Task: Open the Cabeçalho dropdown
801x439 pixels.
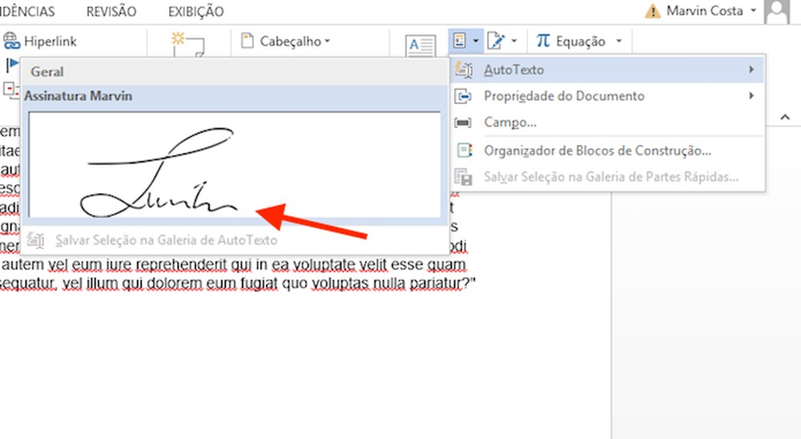Action: click(x=328, y=41)
